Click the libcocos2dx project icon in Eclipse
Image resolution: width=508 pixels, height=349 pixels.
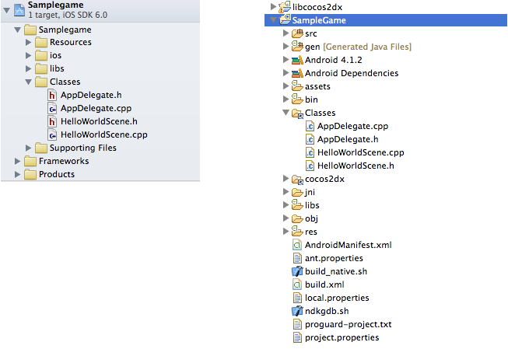285,7
